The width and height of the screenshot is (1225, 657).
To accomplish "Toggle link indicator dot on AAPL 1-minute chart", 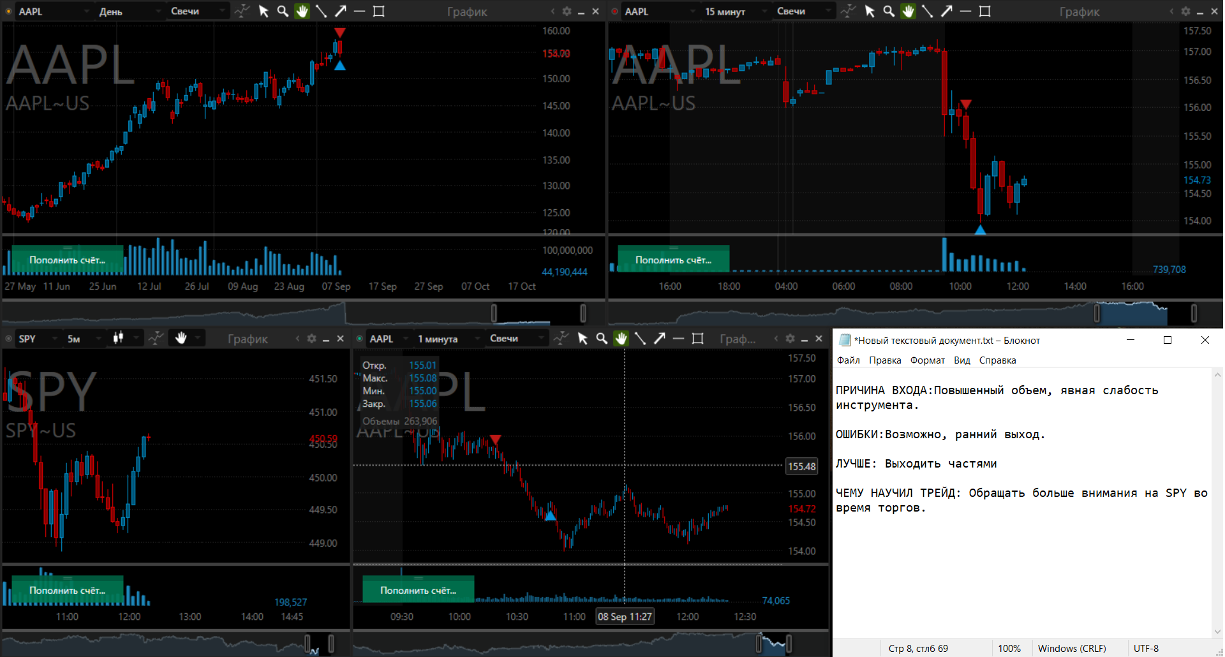I will [x=359, y=339].
